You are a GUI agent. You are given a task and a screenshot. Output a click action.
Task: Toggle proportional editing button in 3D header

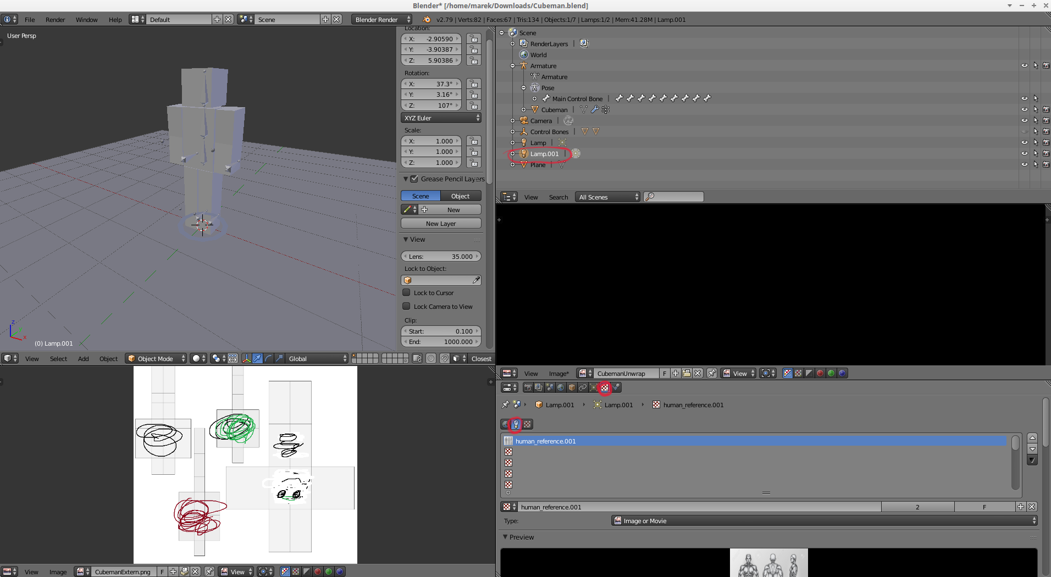(431, 358)
